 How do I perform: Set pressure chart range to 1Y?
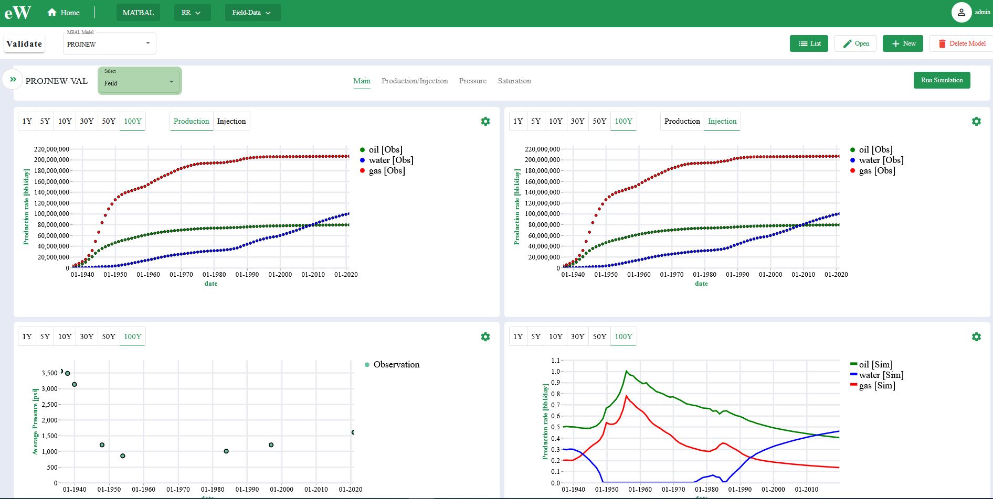[27, 337]
